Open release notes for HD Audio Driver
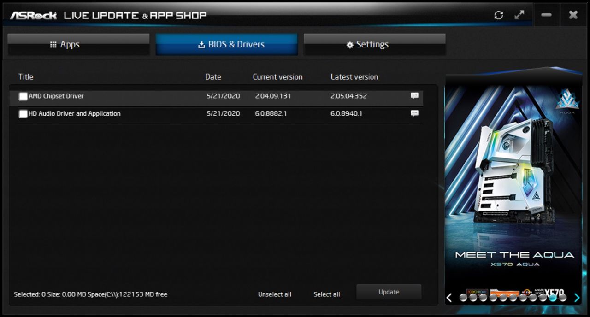 click(414, 113)
